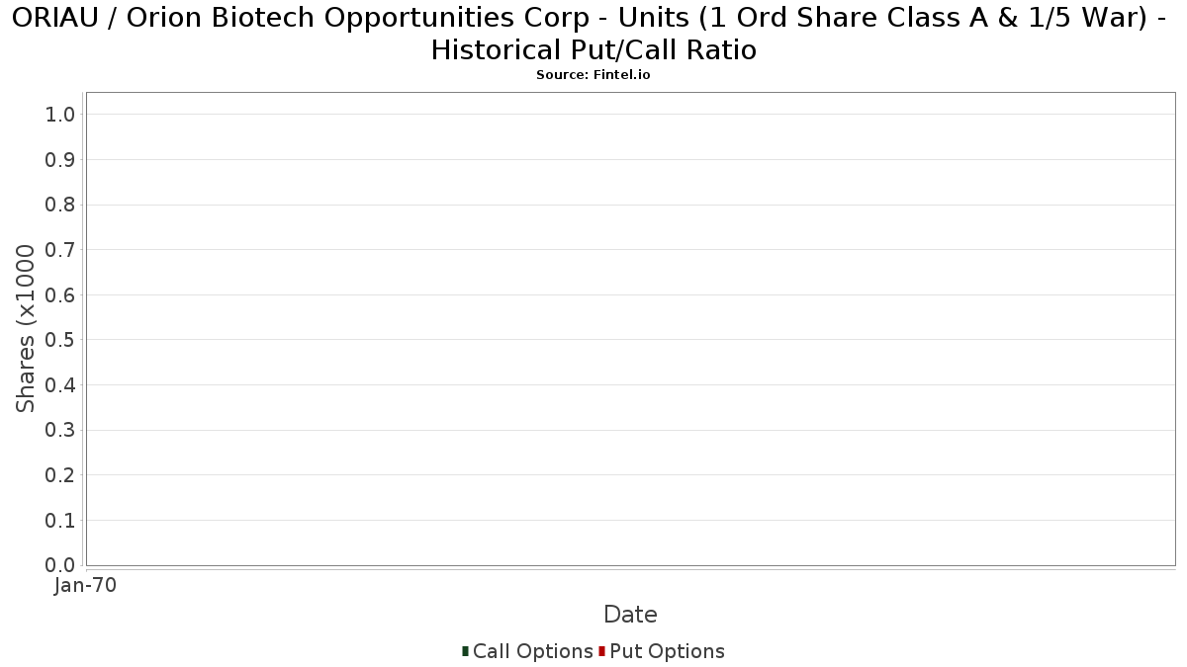The height and width of the screenshot is (667, 1187).
Task: Click the 0.5 y-axis tick label
Action: pyautogui.click(x=60, y=340)
